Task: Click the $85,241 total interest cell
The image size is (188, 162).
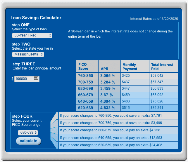Action: coord(157,108)
